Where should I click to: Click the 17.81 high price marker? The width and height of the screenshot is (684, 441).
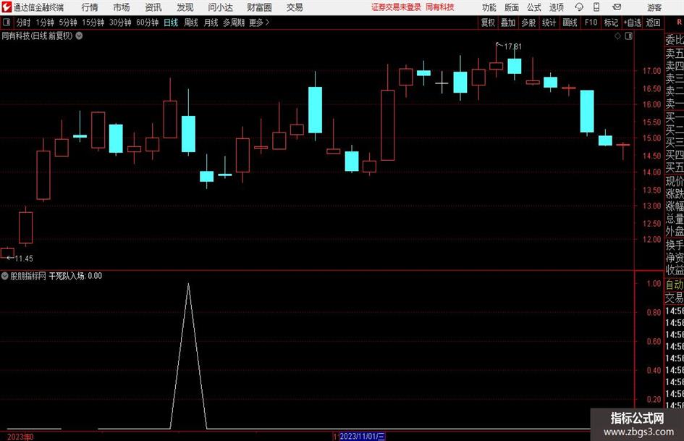pyautogui.click(x=512, y=46)
